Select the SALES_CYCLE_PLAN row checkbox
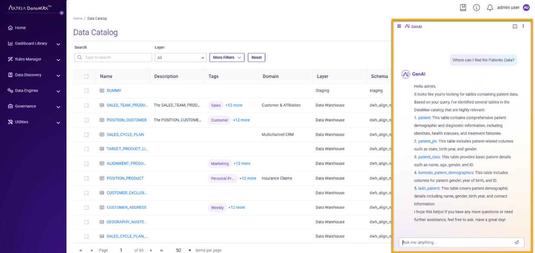 tap(86, 135)
